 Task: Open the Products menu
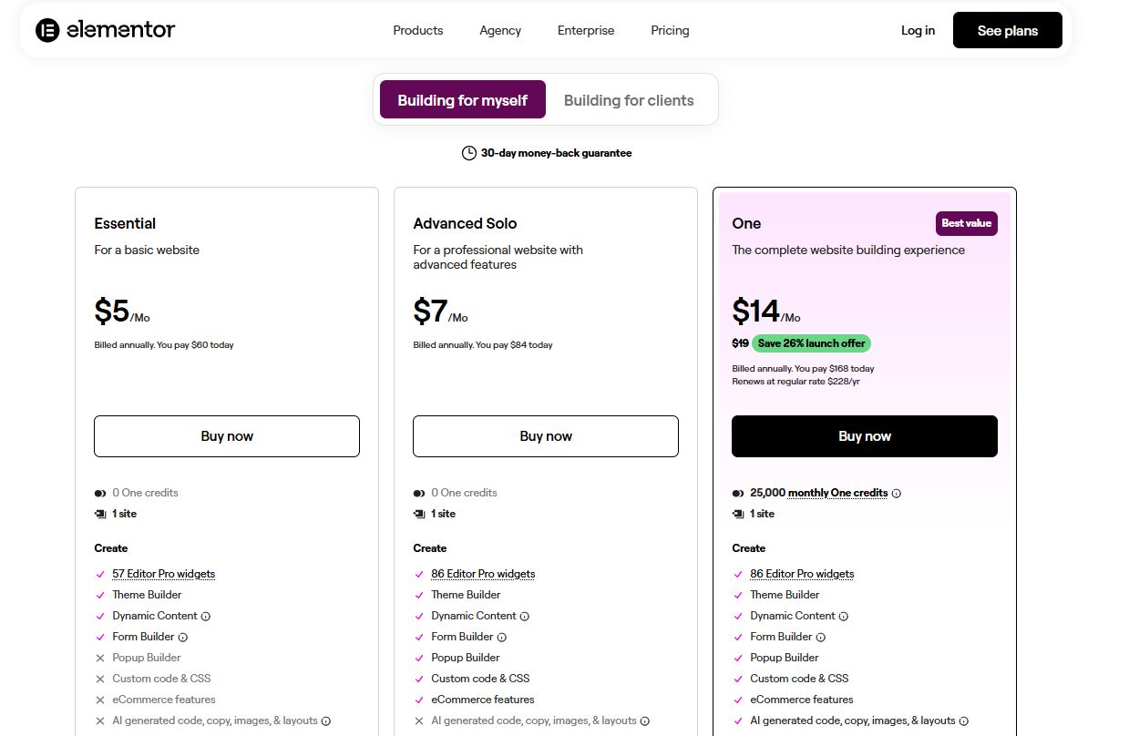click(417, 30)
